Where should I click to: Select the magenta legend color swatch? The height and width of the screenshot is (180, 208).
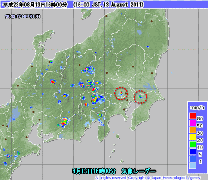(193, 123)
